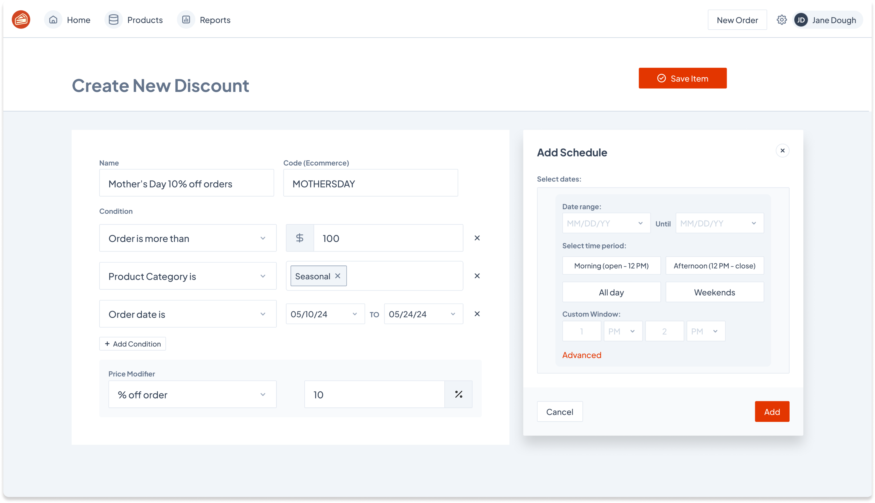Select the Weekends time period
This screenshot has width=875, height=503.
tap(714, 292)
